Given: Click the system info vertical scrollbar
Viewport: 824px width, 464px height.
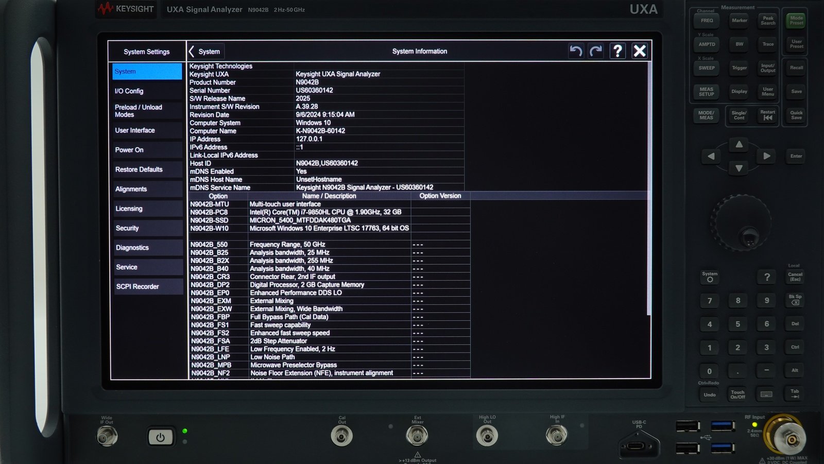Looking at the screenshot, I should (x=648, y=188).
